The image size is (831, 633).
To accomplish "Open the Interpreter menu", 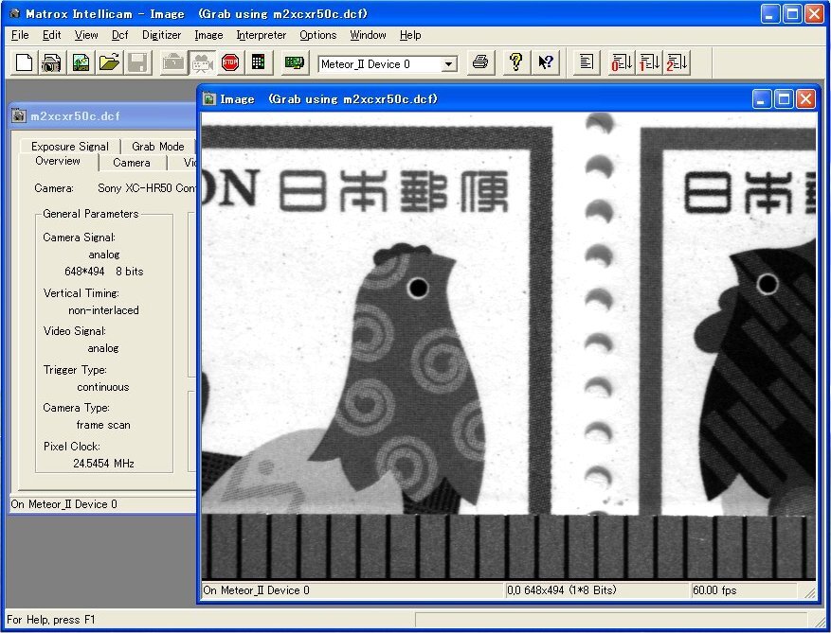I will click(262, 35).
